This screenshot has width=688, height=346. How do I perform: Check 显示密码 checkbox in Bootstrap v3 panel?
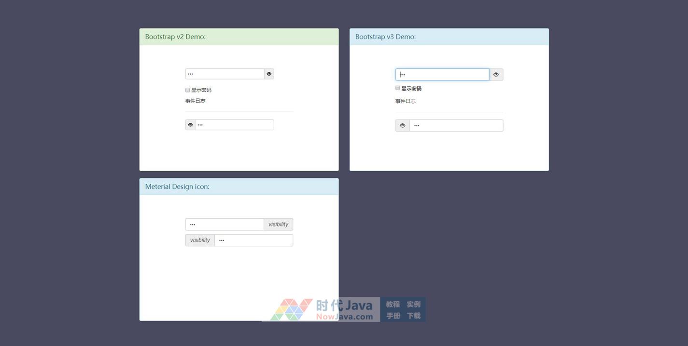point(398,88)
